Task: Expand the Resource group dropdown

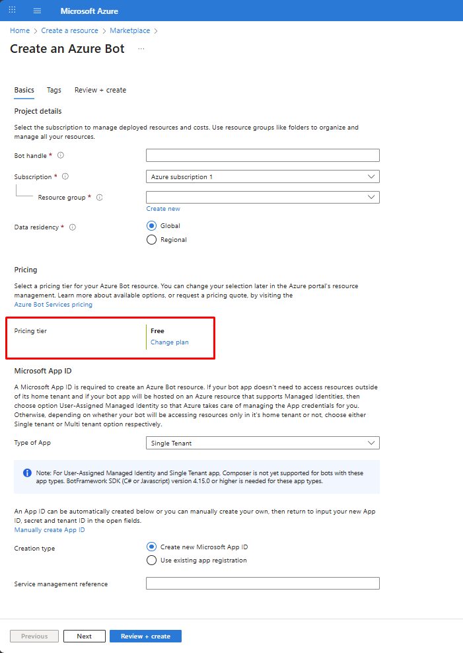Action: pos(262,197)
